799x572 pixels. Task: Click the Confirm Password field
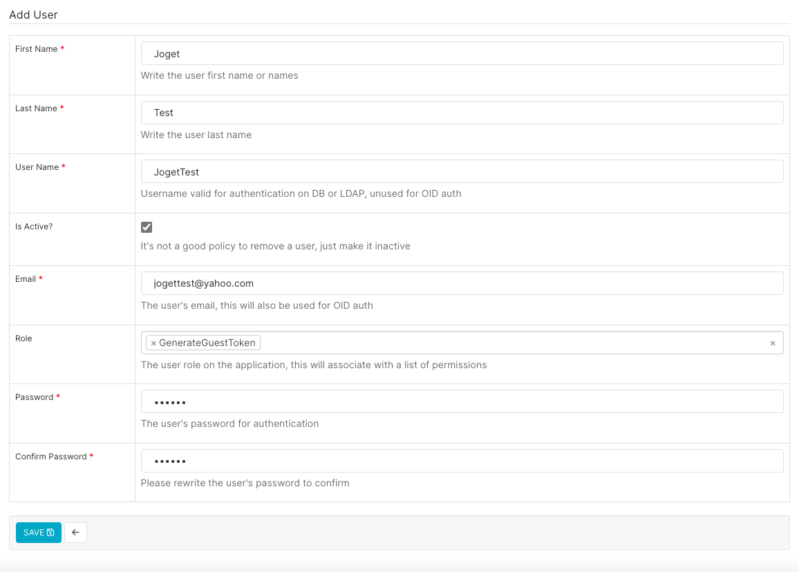point(462,461)
